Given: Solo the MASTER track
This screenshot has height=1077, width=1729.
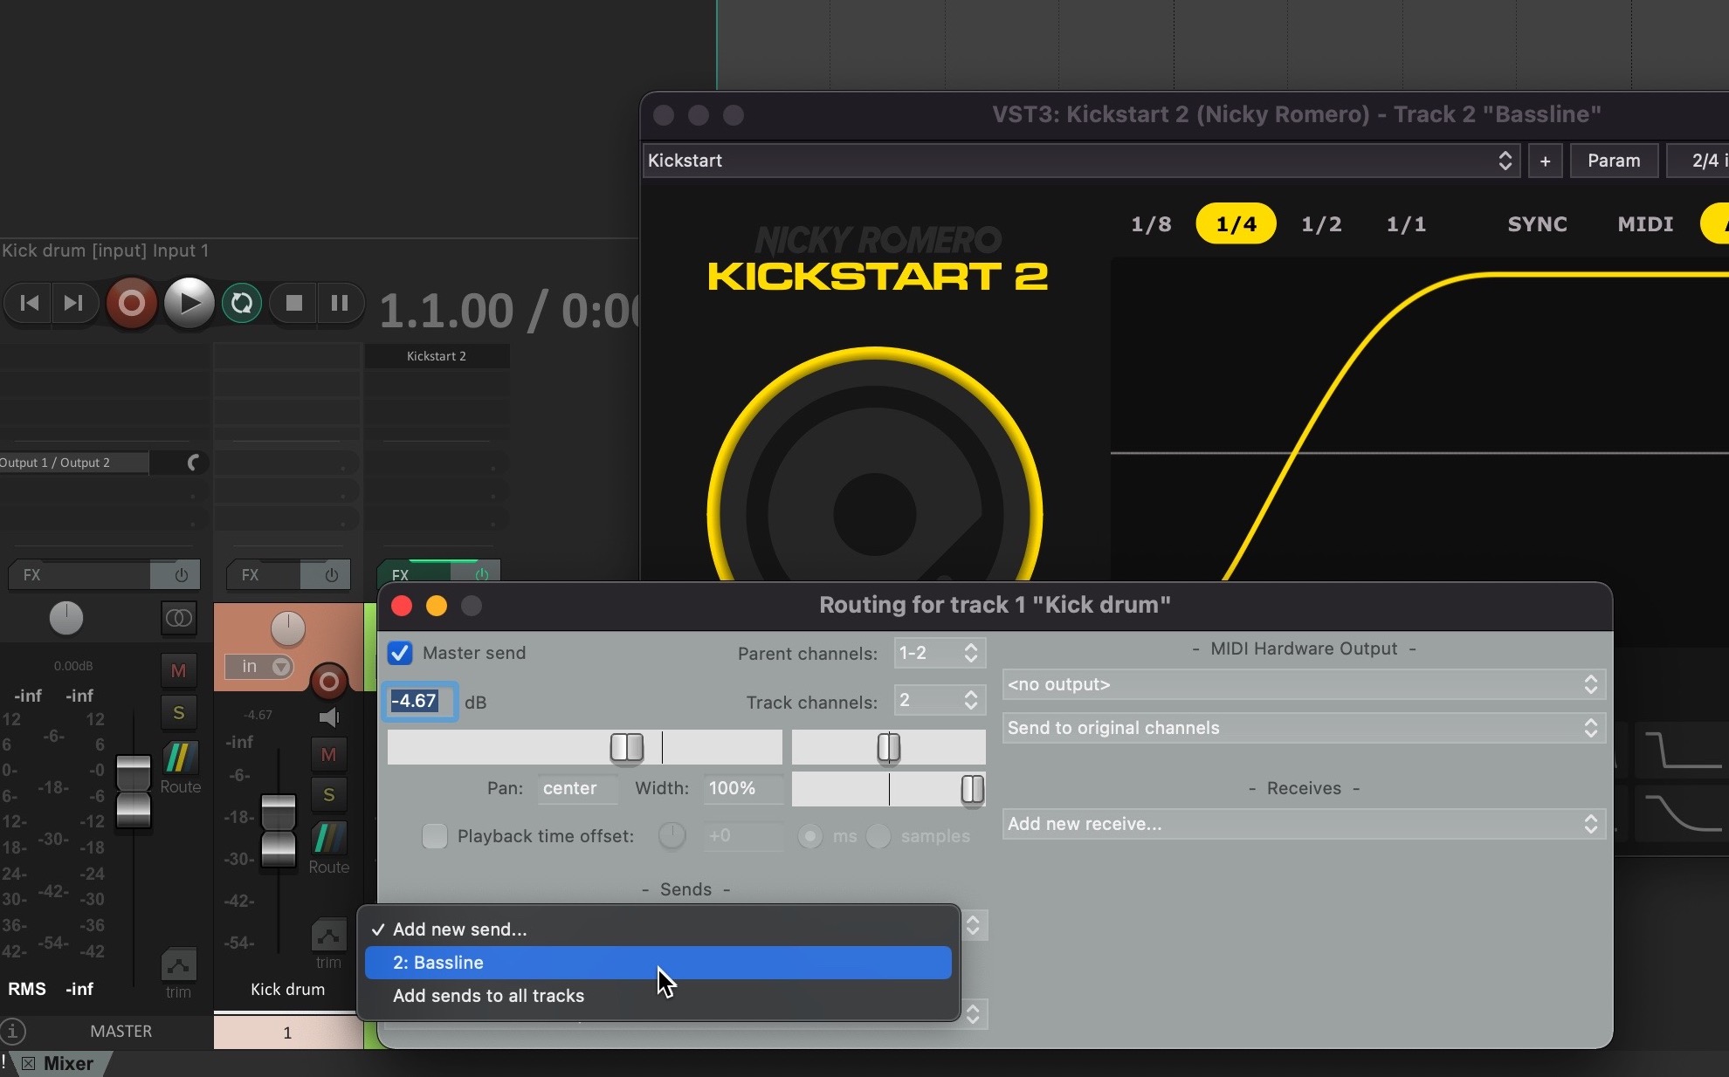Looking at the screenshot, I should pos(178,712).
